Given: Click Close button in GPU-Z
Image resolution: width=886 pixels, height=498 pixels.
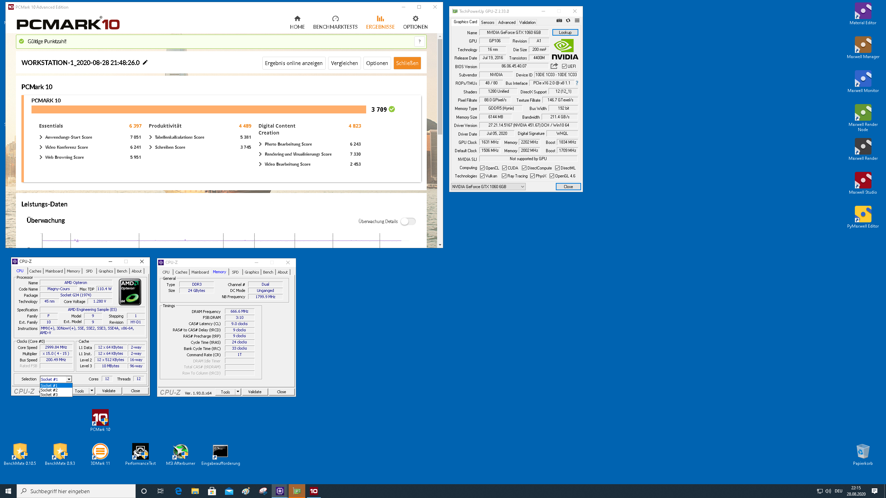Looking at the screenshot, I should tap(568, 187).
